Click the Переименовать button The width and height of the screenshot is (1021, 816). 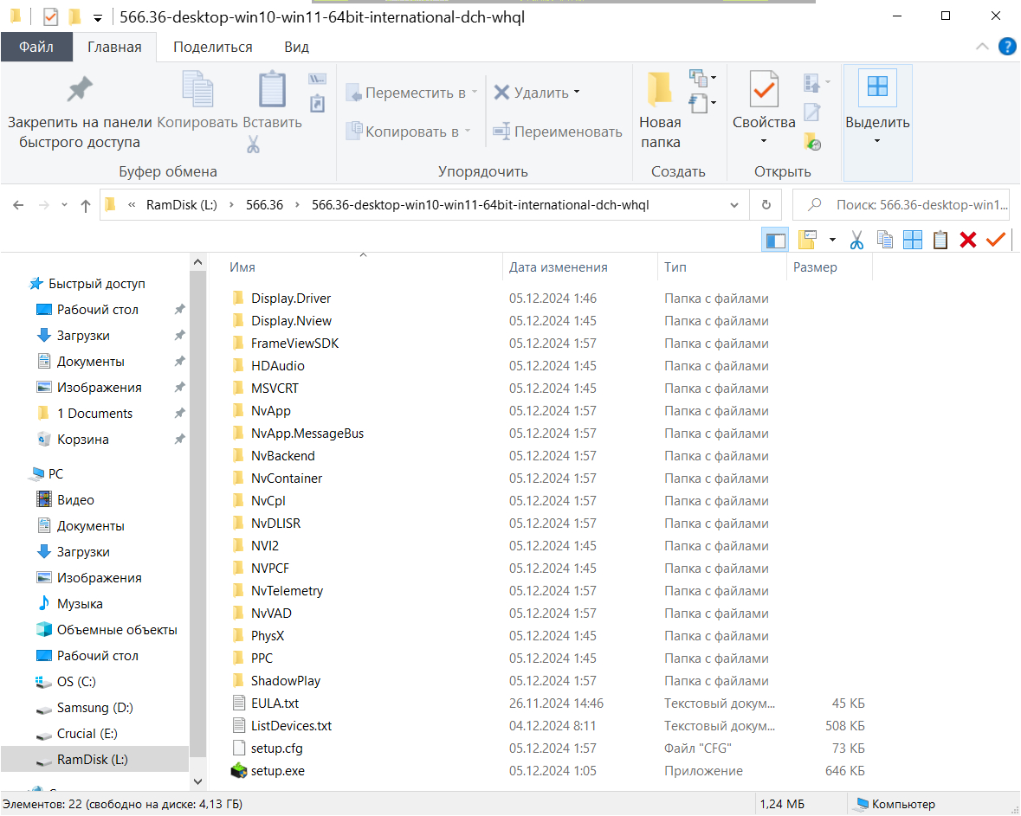[558, 132]
